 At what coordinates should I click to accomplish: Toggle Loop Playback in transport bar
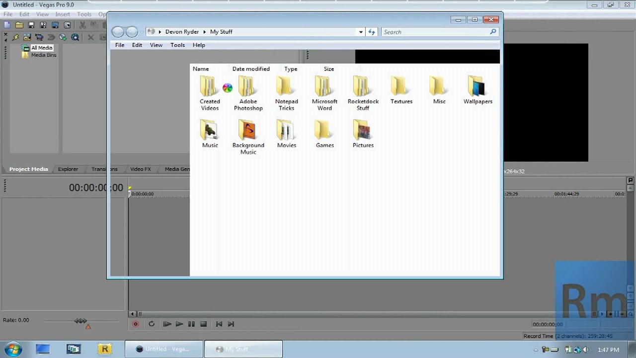(x=152, y=324)
